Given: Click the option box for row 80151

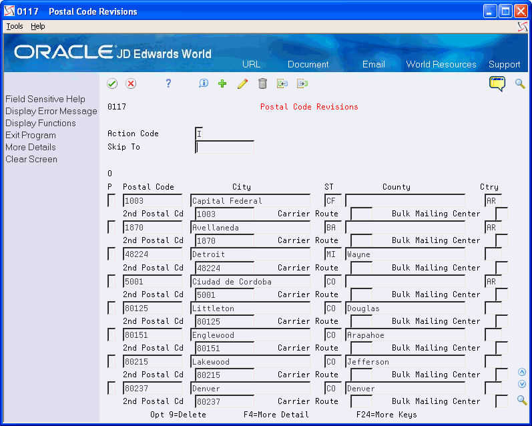Looking at the screenshot, I should click(x=111, y=335).
